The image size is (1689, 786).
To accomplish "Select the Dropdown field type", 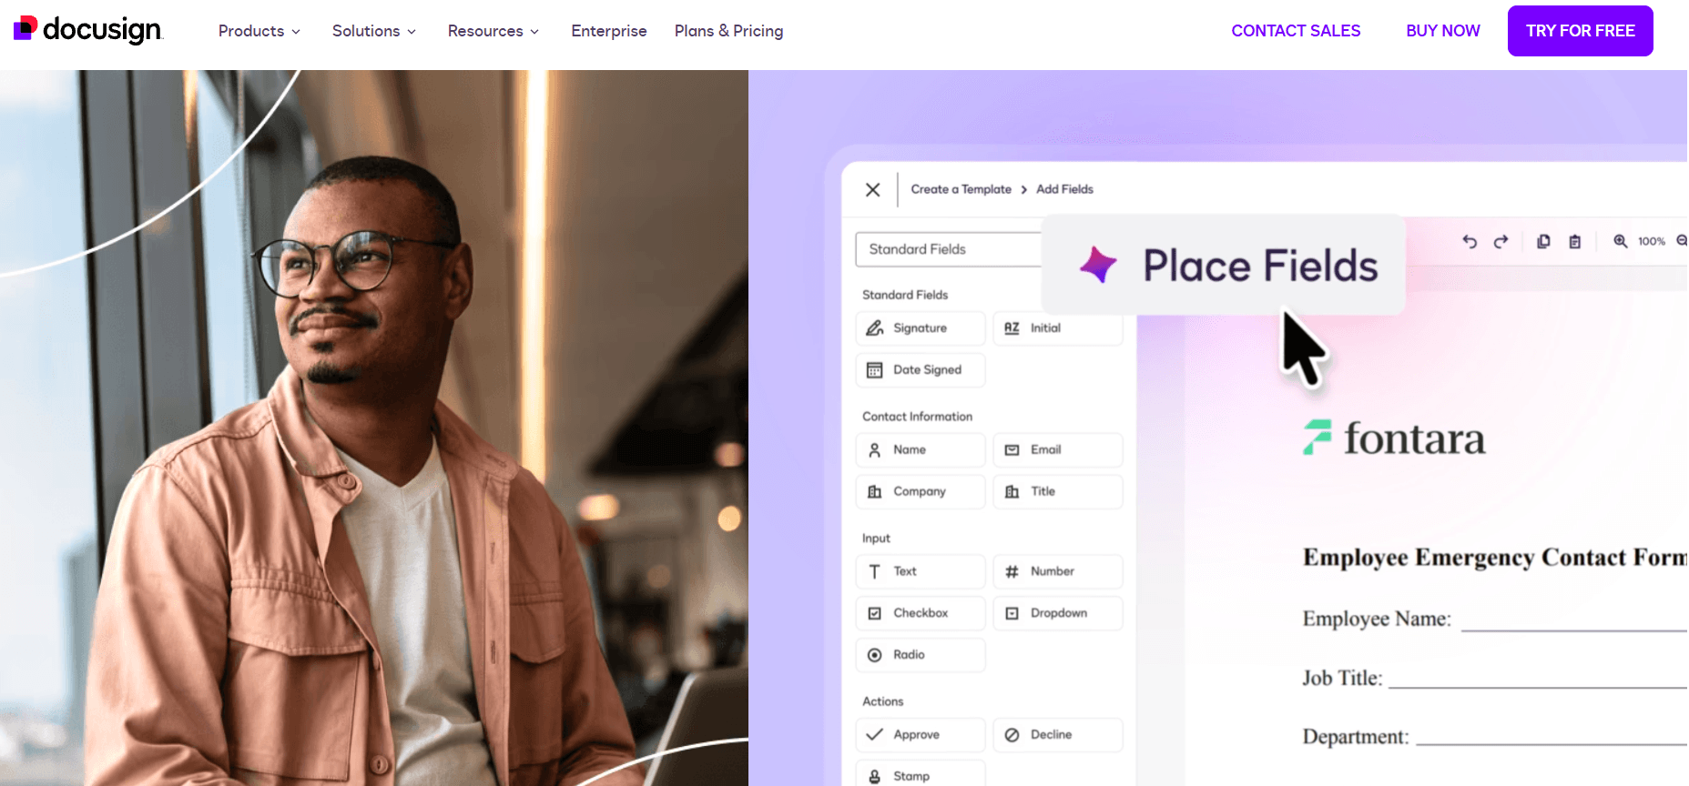I will pos(1058,614).
